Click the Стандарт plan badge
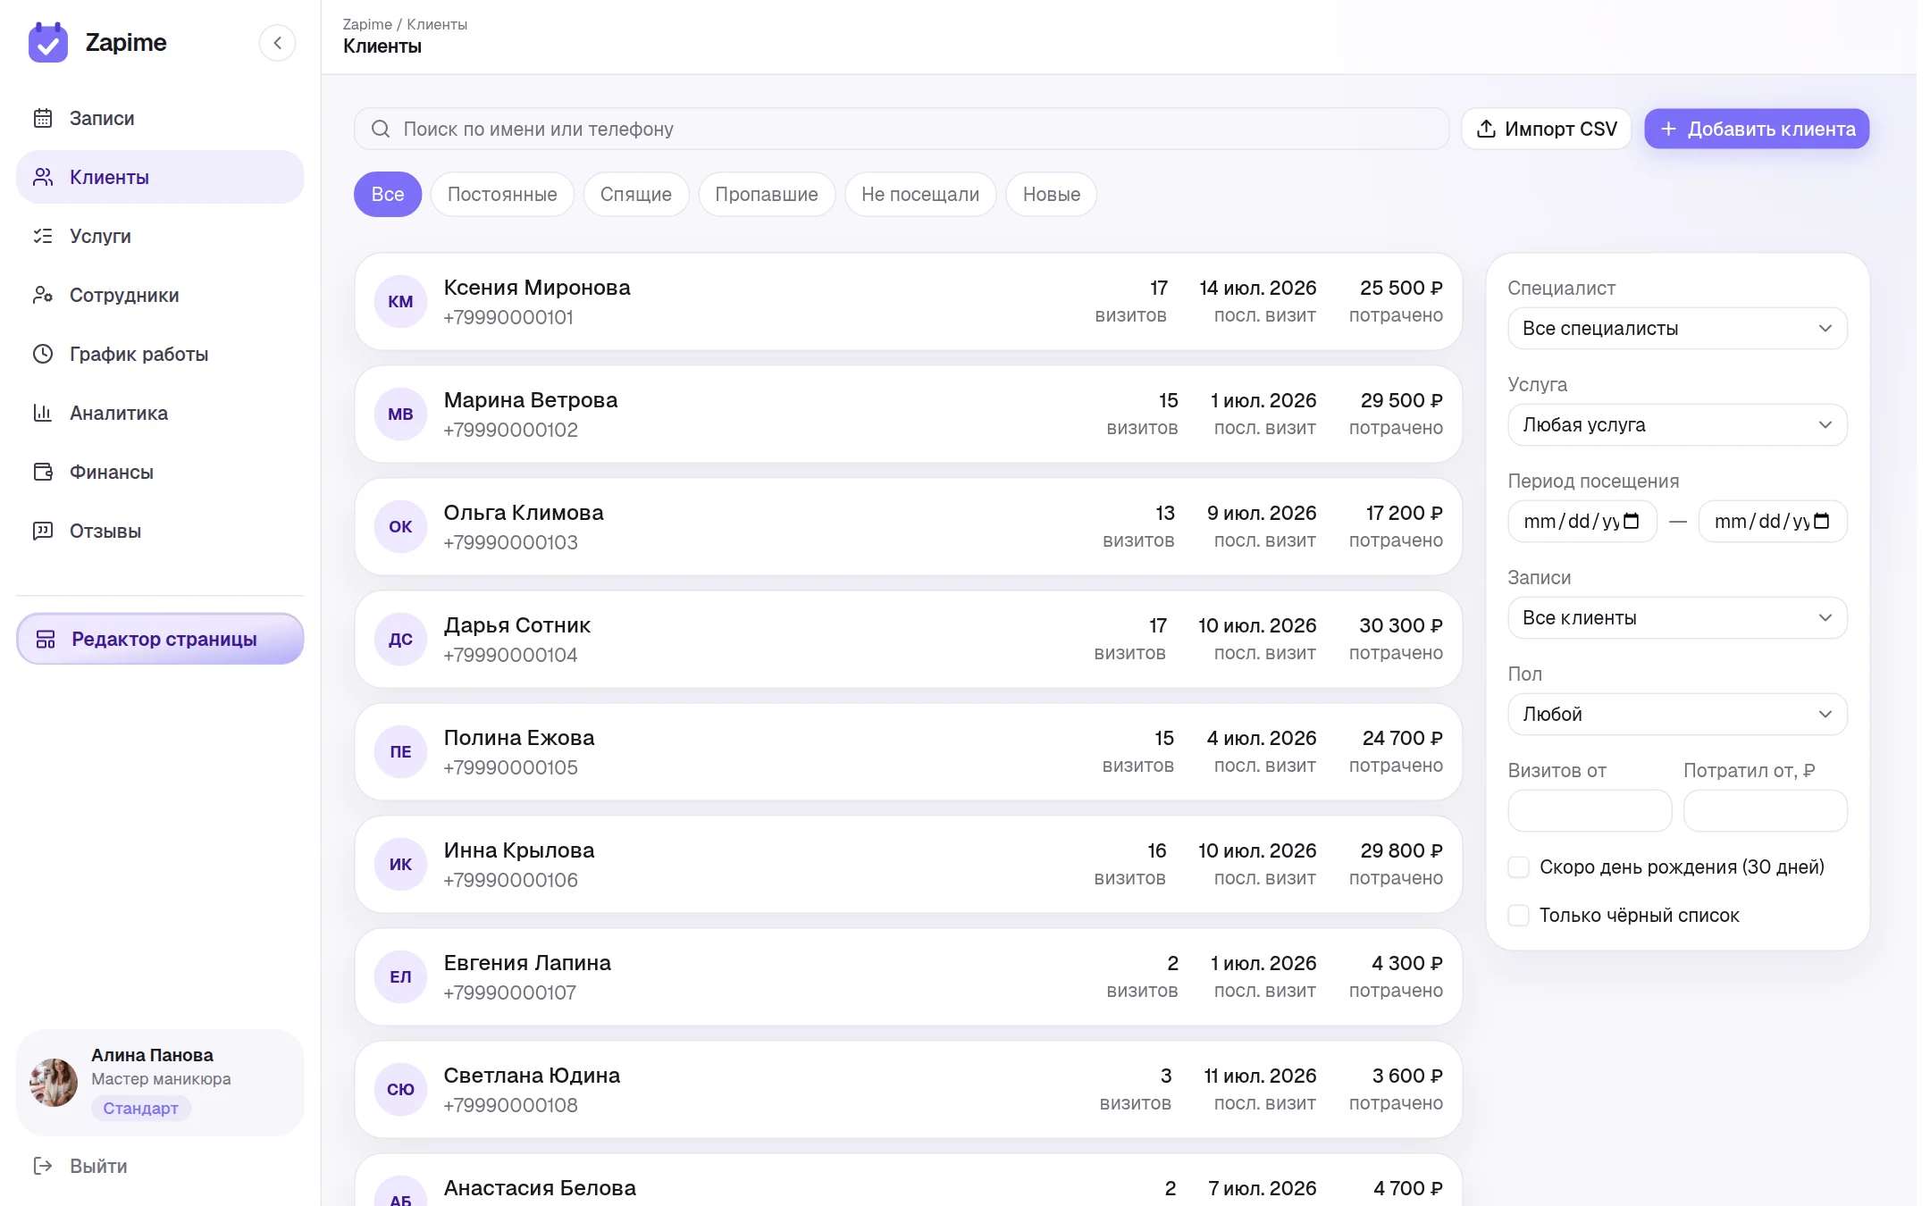The height and width of the screenshot is (1206, 1930). (140, 1108)
